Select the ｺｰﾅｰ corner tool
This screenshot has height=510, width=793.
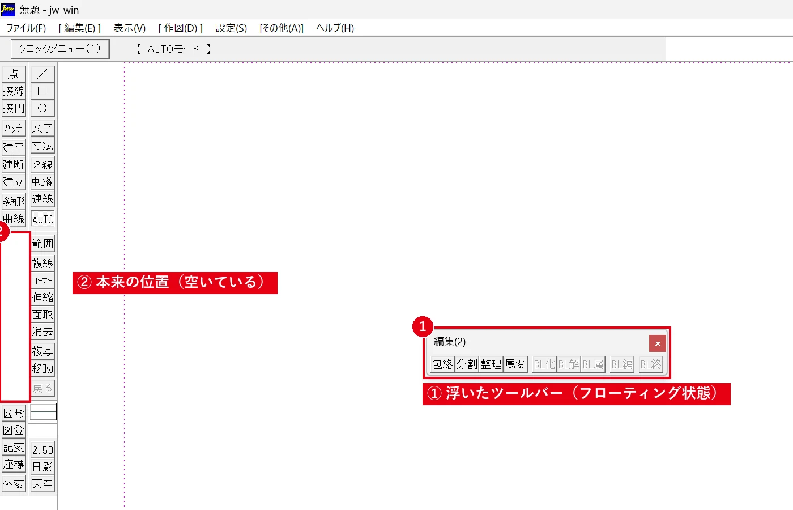[x=42, y=280]
